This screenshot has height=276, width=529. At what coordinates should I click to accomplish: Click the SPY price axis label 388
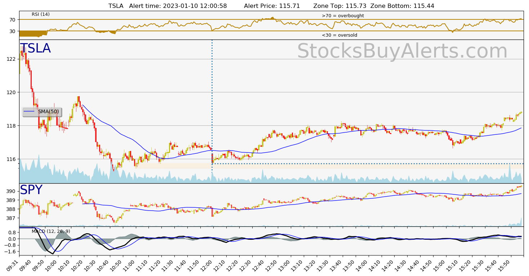(11, 209)
